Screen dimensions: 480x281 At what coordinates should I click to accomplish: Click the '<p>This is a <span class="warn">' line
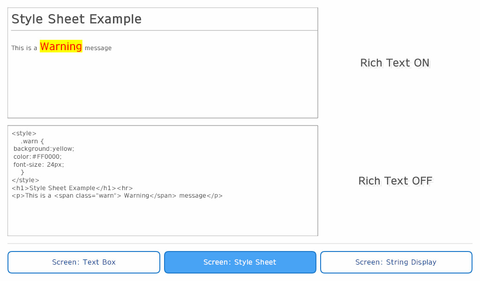[117, 196]
